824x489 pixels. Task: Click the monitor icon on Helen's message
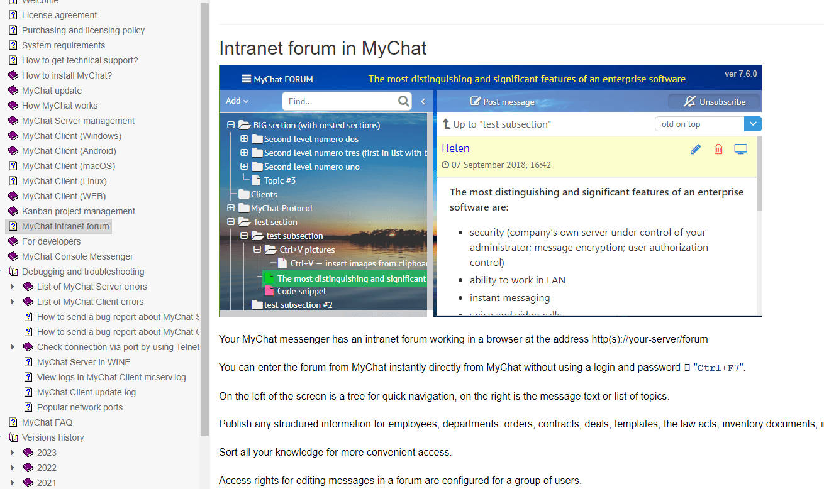(741, 149)
